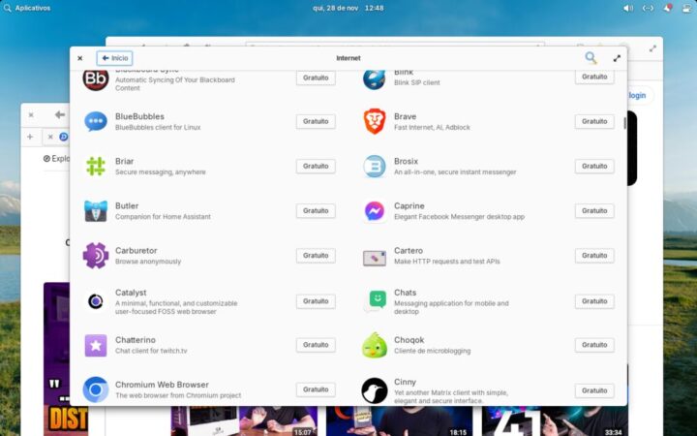Viewport: 697px width, 436px height.
Task: Open the Chats green smiley icon
Action: [x=377, y=300]
